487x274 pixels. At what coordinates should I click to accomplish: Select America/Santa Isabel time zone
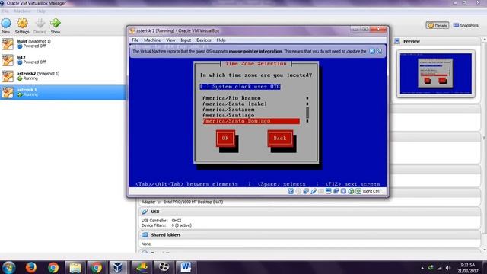click(235, 104)
